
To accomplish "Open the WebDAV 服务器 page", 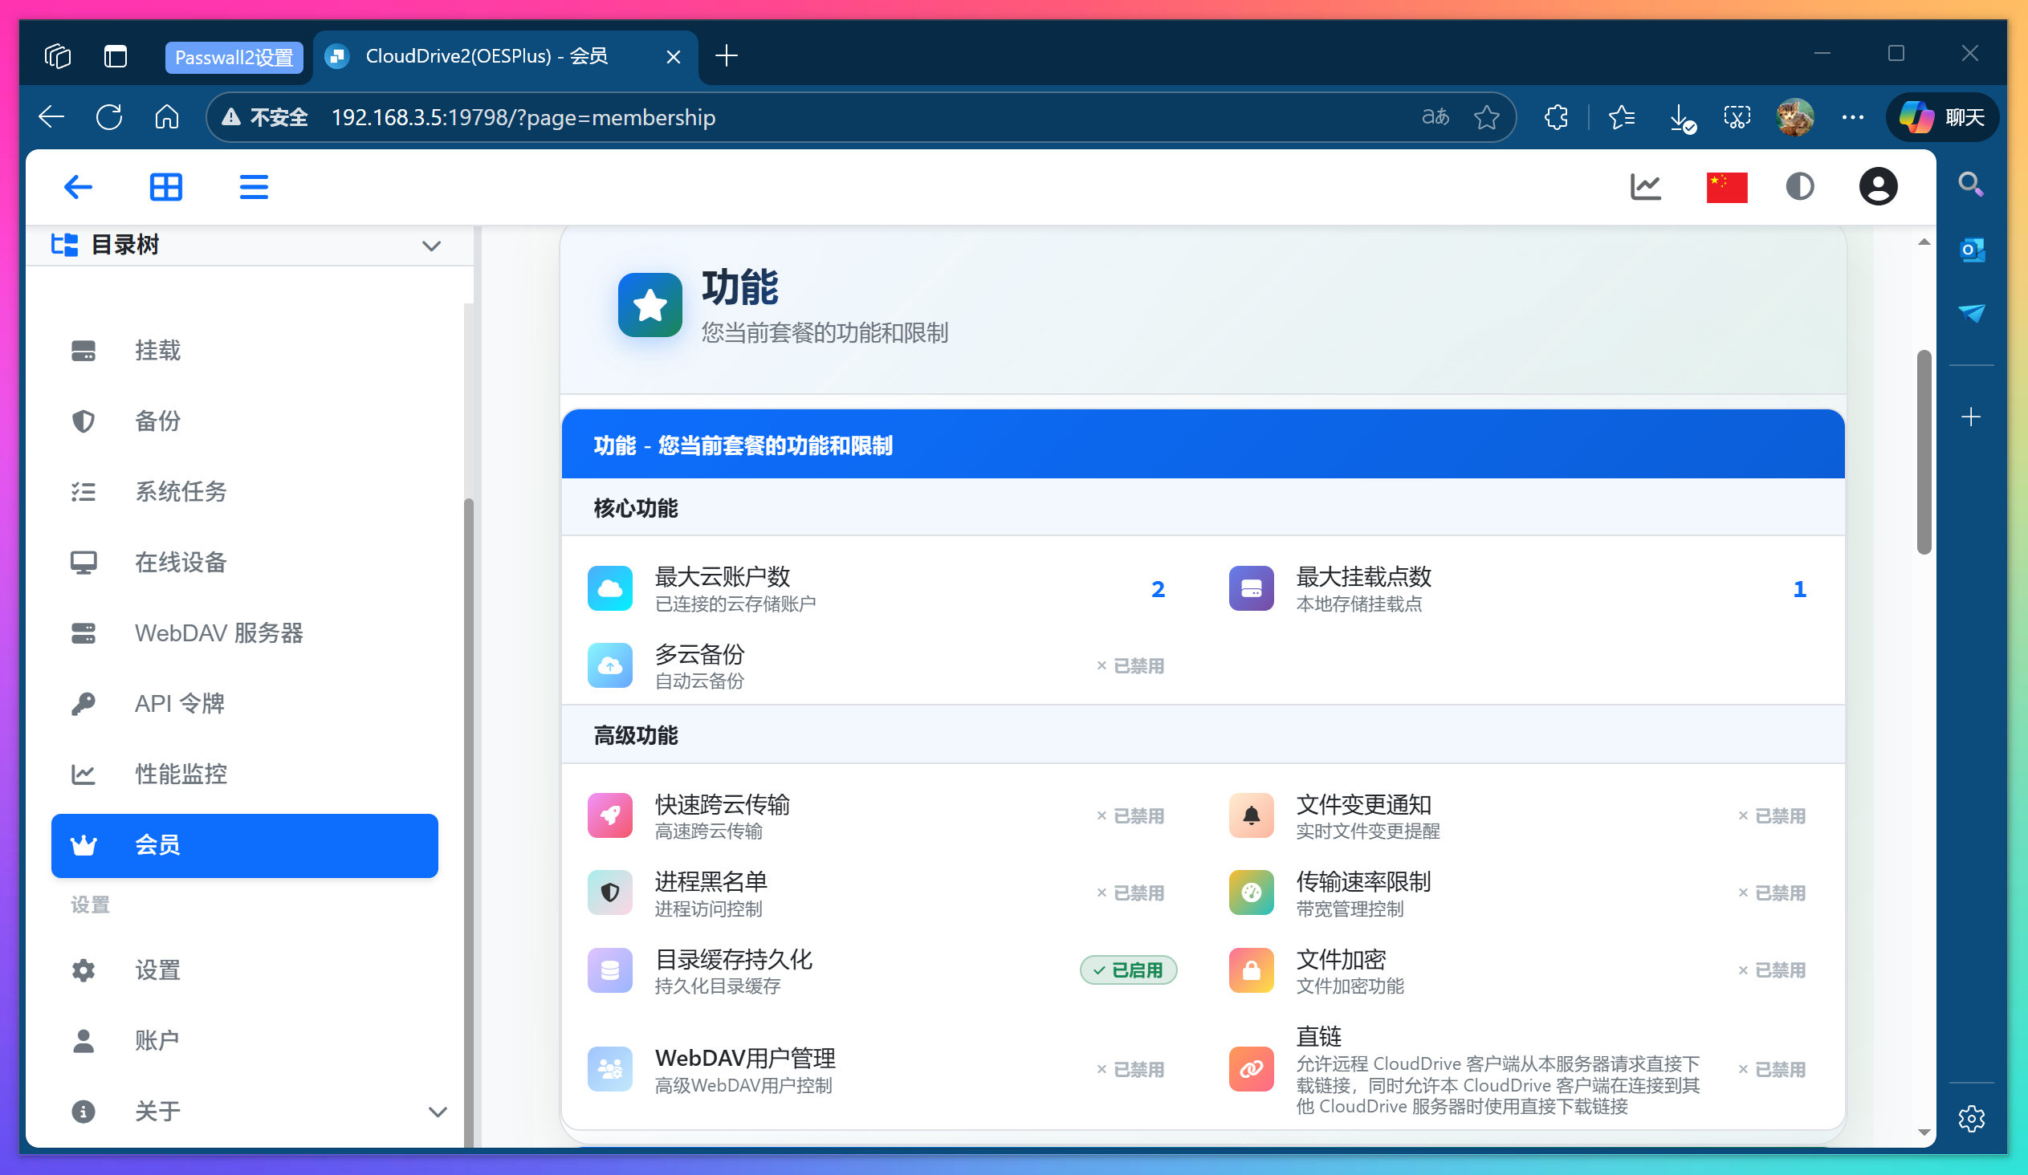I will (219, 634).
